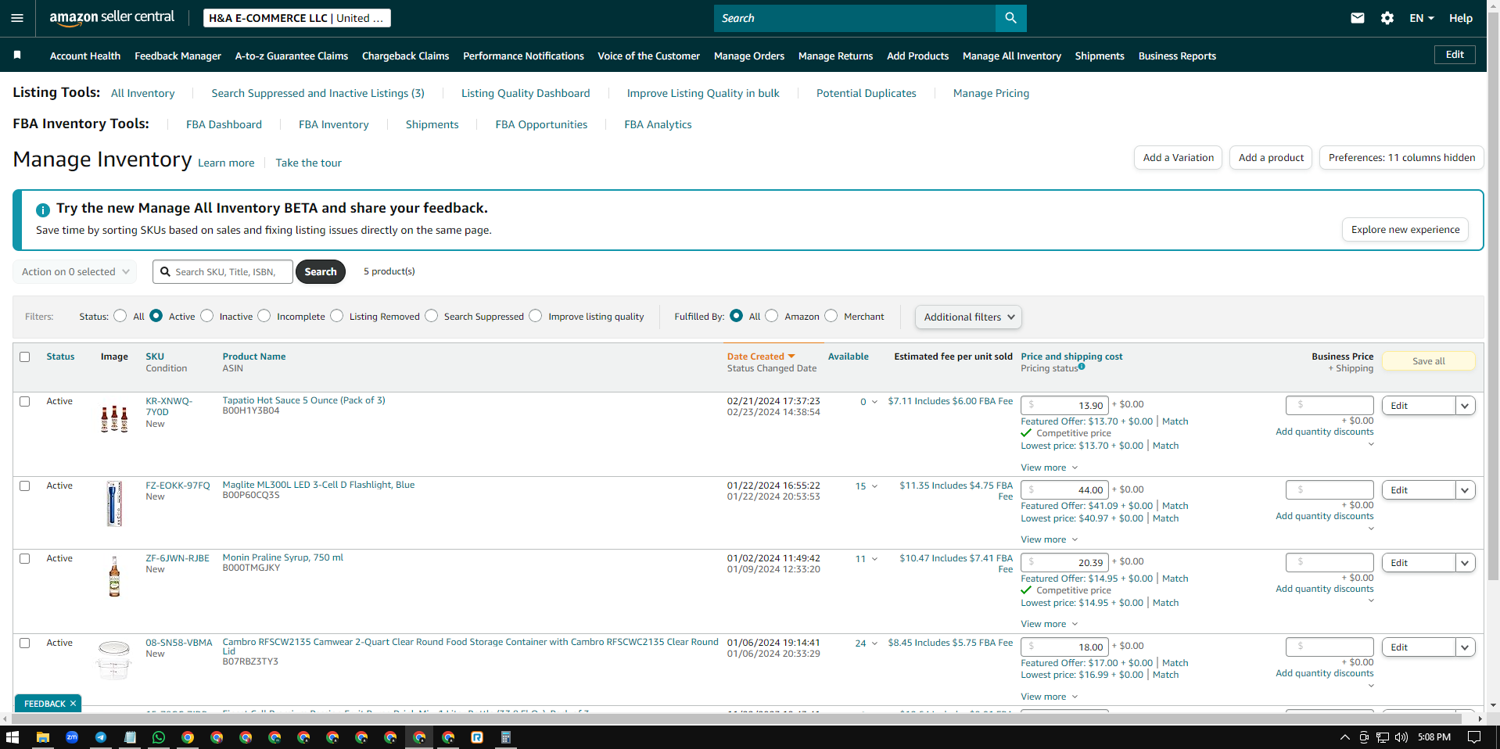Click the Tapatio Hot Sauce price input field
Screen dimensions: 1500x749
(x=1064, y=405)
